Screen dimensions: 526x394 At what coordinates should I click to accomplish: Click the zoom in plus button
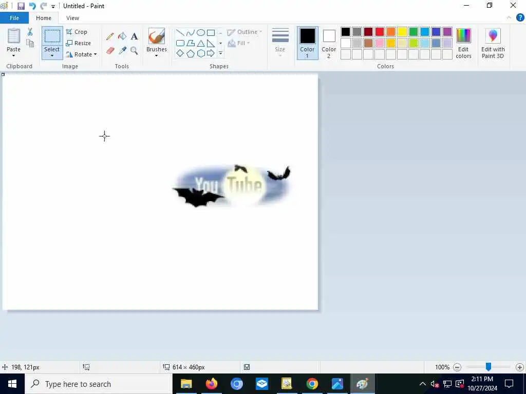(520, 367)
